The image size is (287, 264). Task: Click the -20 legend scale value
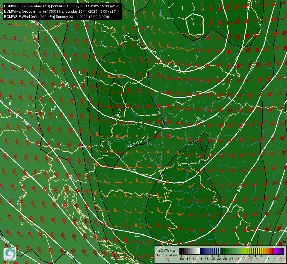pyautogui.click(x=243, y=259)
